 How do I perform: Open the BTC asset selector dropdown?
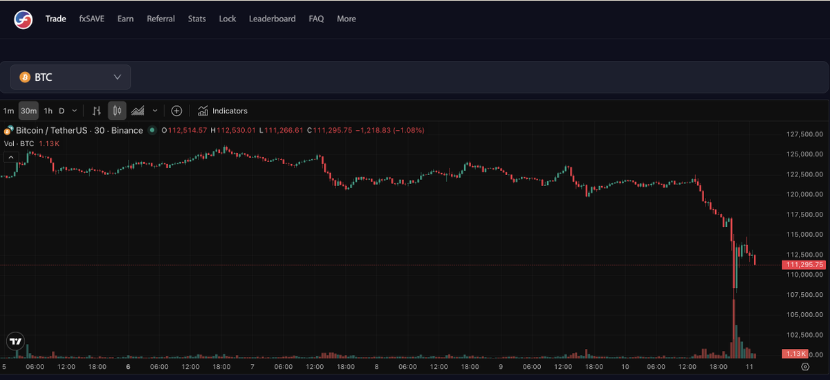[x=71, y=78]
